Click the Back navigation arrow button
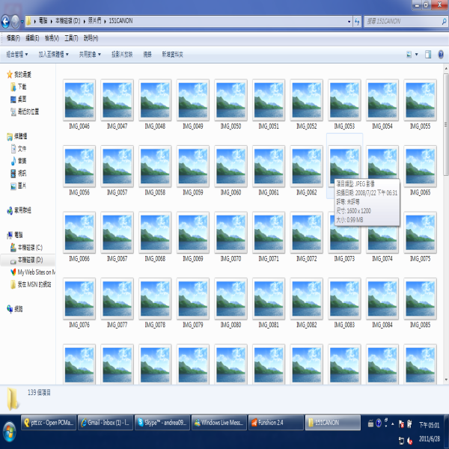The height and width of the screenshot is (449, 449). pos(6,21)
